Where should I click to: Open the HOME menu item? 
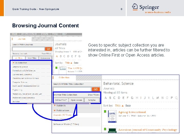(15, 34)
